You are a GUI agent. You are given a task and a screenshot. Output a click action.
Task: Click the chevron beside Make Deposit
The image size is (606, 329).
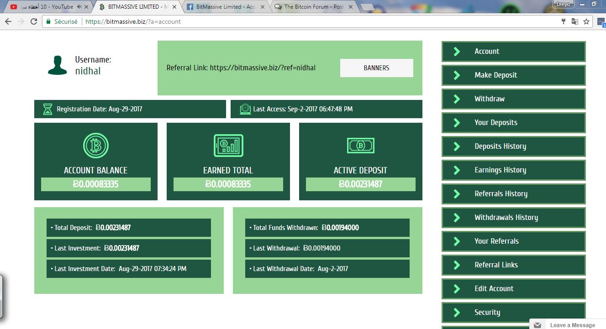click(x=457, y=75)
